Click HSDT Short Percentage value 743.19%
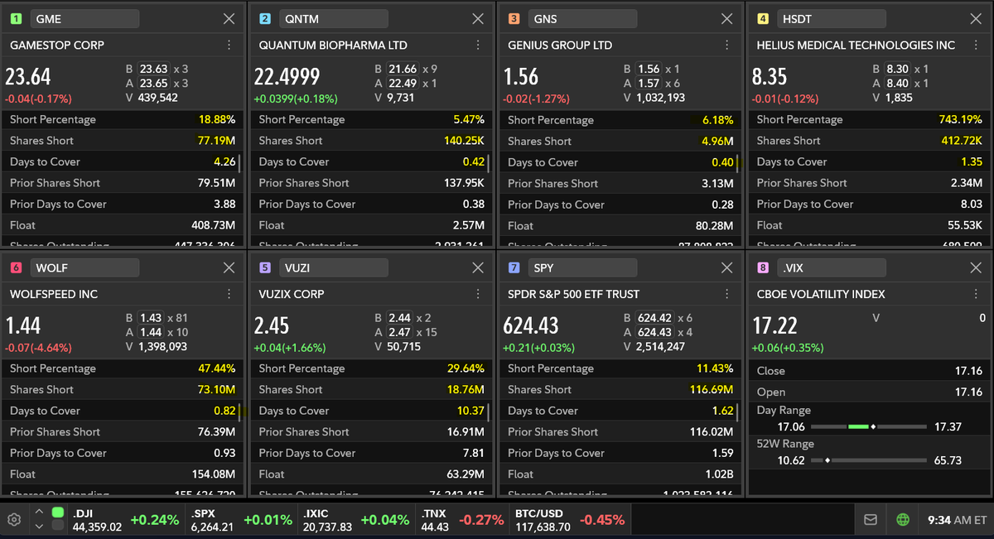This screenshot has width=994, height=539. [x=960, y=119]
